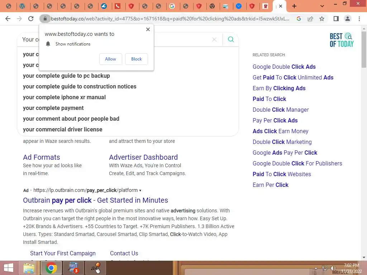Bookmark this page with the star icon
Viewport: 367px width, 275px height.
(322, 19)
